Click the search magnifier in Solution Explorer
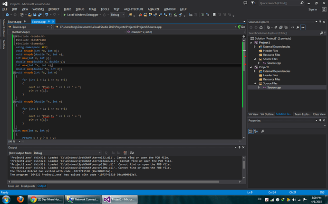Image resolution: width=328 pixels, height=204 pixels. (321, 33)
